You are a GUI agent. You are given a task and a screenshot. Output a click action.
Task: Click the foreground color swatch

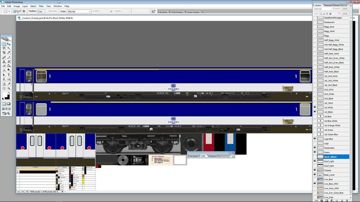coord(4,95)
